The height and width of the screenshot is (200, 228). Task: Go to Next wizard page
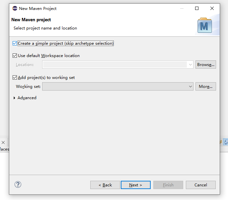pos(136,185)
